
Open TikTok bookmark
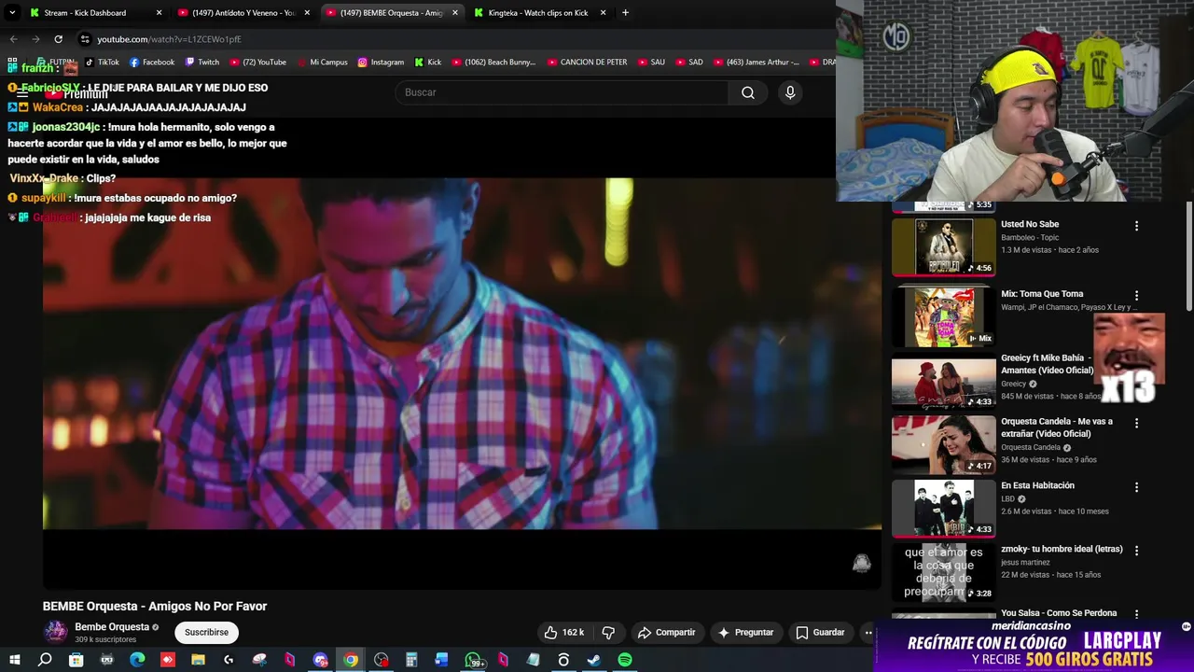point(102,63)
